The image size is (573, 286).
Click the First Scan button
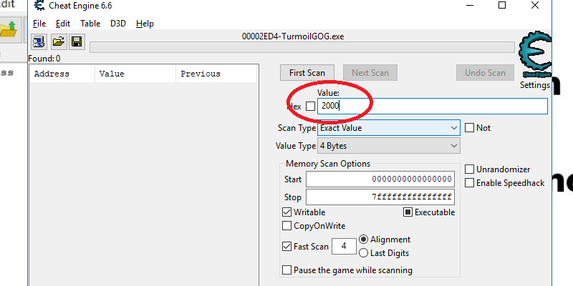pos(307,73)
